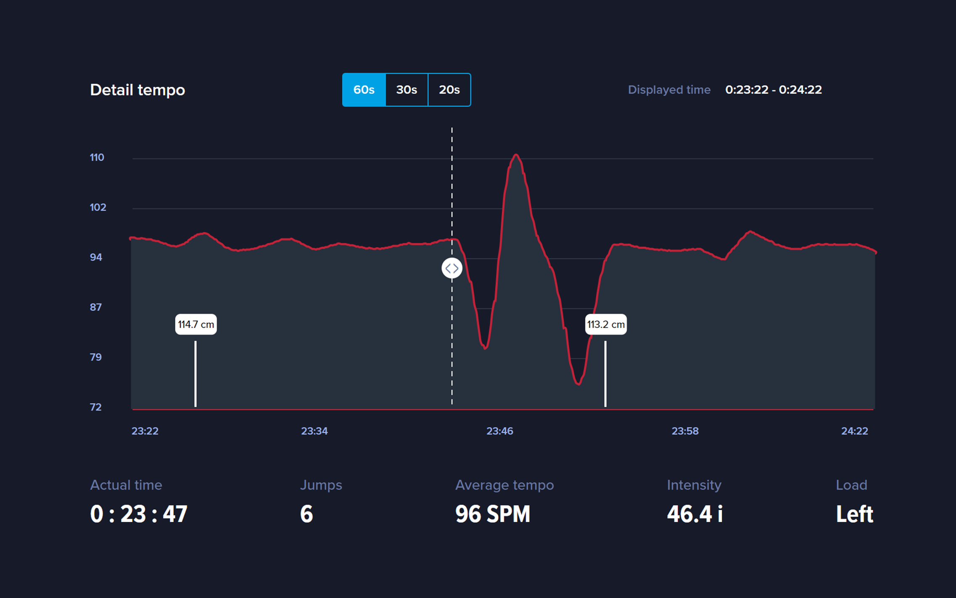Click the Jumps count value 6

click(x=306, y=514)
